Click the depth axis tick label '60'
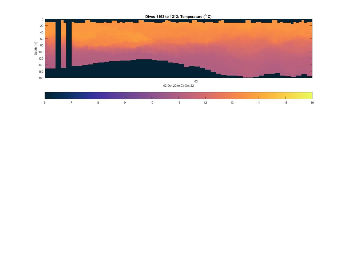The width and height of the screenshot is (345, 255). [42, 39]
